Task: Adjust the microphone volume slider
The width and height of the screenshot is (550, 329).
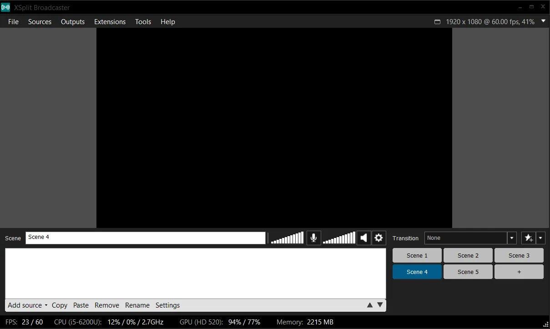Action: 287,238
